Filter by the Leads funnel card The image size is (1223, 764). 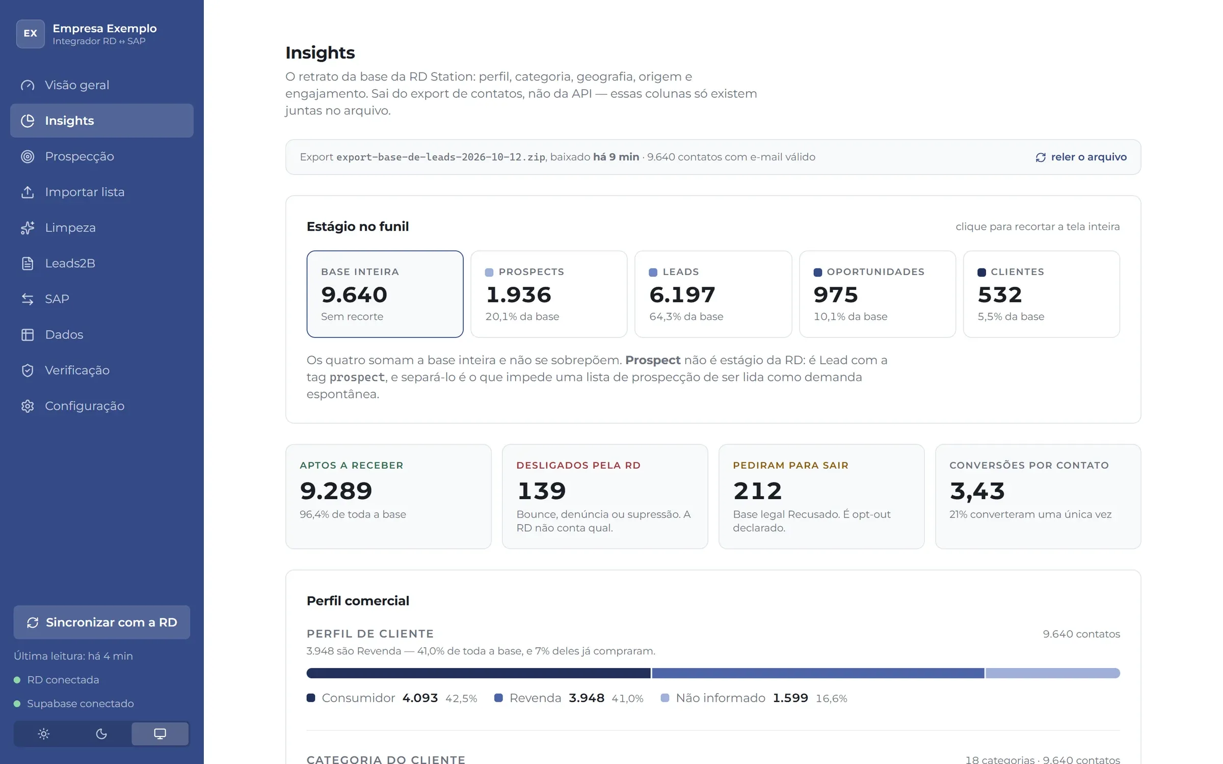tap(713, 294)
